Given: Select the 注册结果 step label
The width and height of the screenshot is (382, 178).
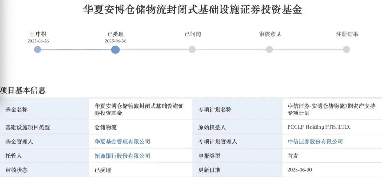Looking at the screenshot, I should pos(347,34).
